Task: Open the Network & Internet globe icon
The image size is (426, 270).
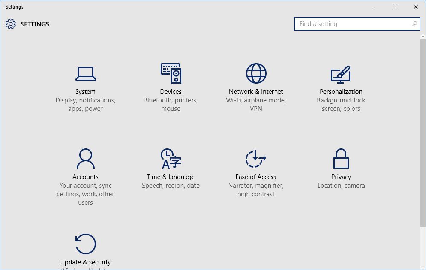Action: 256,73
